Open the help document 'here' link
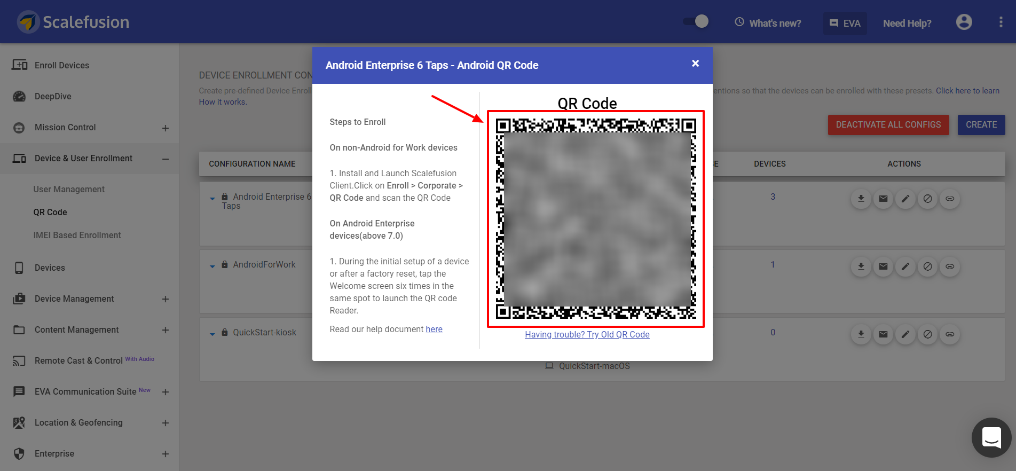Image resolution: width=1016 pixels, height=471 pixels. pyautogui.click(x=434, y=329)
